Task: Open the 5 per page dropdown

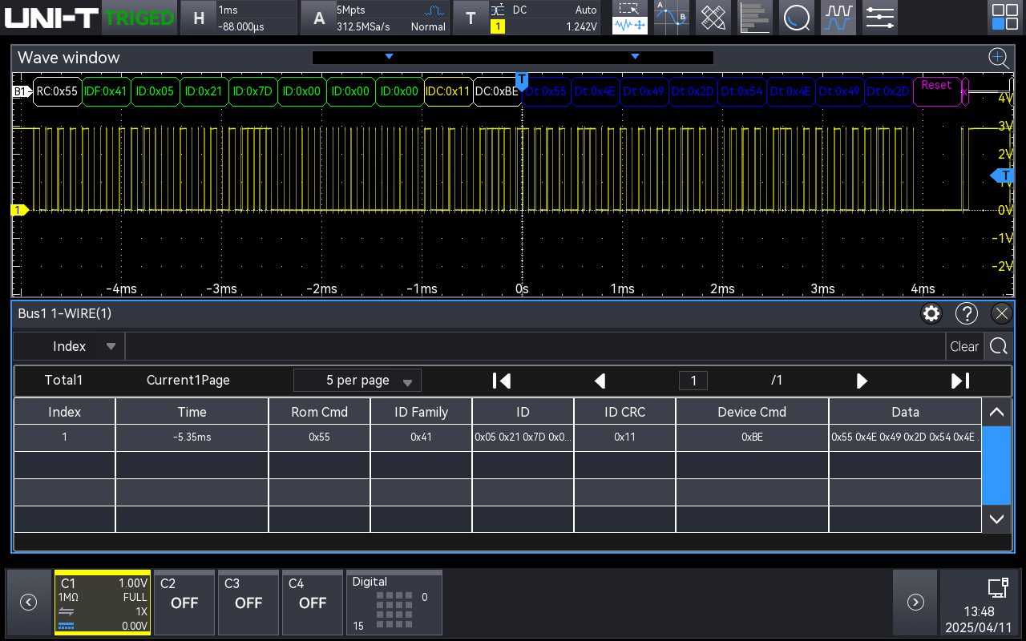Action: click(357, 381)
